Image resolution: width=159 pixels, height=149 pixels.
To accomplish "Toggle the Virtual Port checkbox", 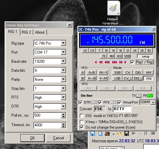I will 119,102.
